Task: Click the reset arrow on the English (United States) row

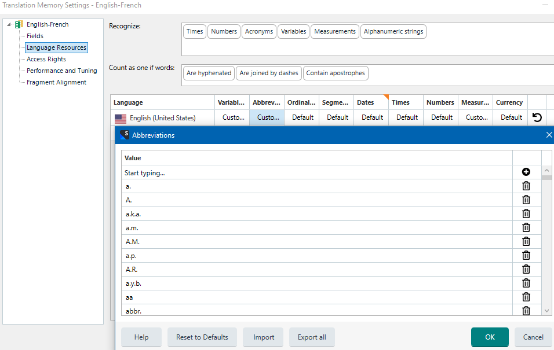Action: [x=537, y=117]
